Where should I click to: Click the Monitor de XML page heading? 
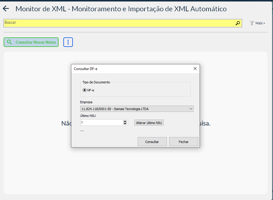[x=121, y=9]
